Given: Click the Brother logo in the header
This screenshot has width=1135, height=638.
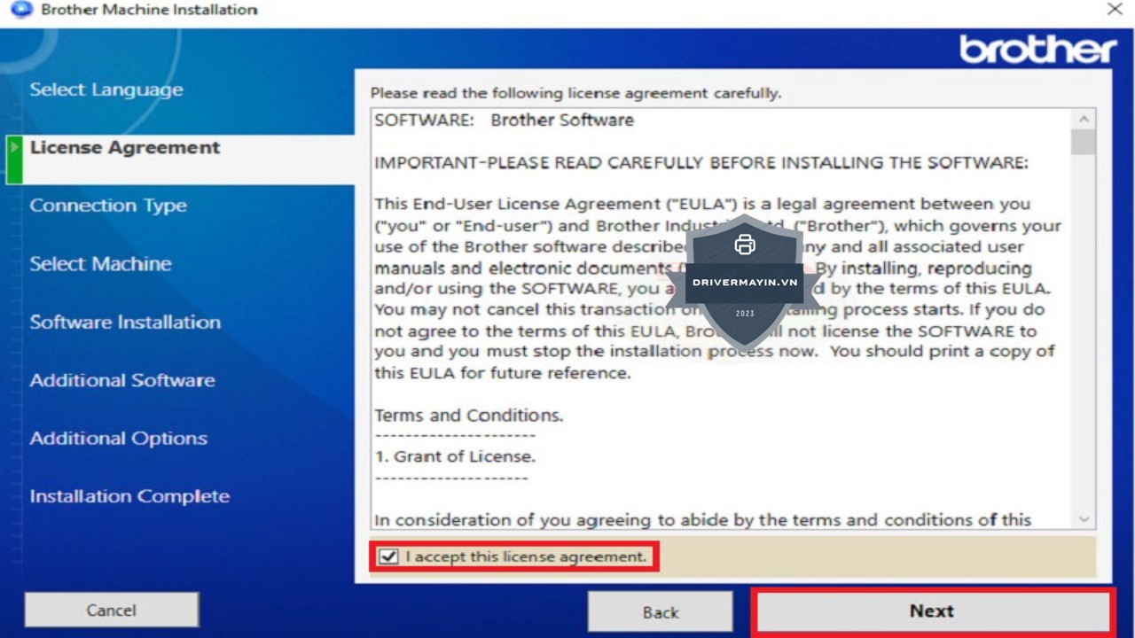Looking at the screenshot, I should click(x=1037, y=50).
